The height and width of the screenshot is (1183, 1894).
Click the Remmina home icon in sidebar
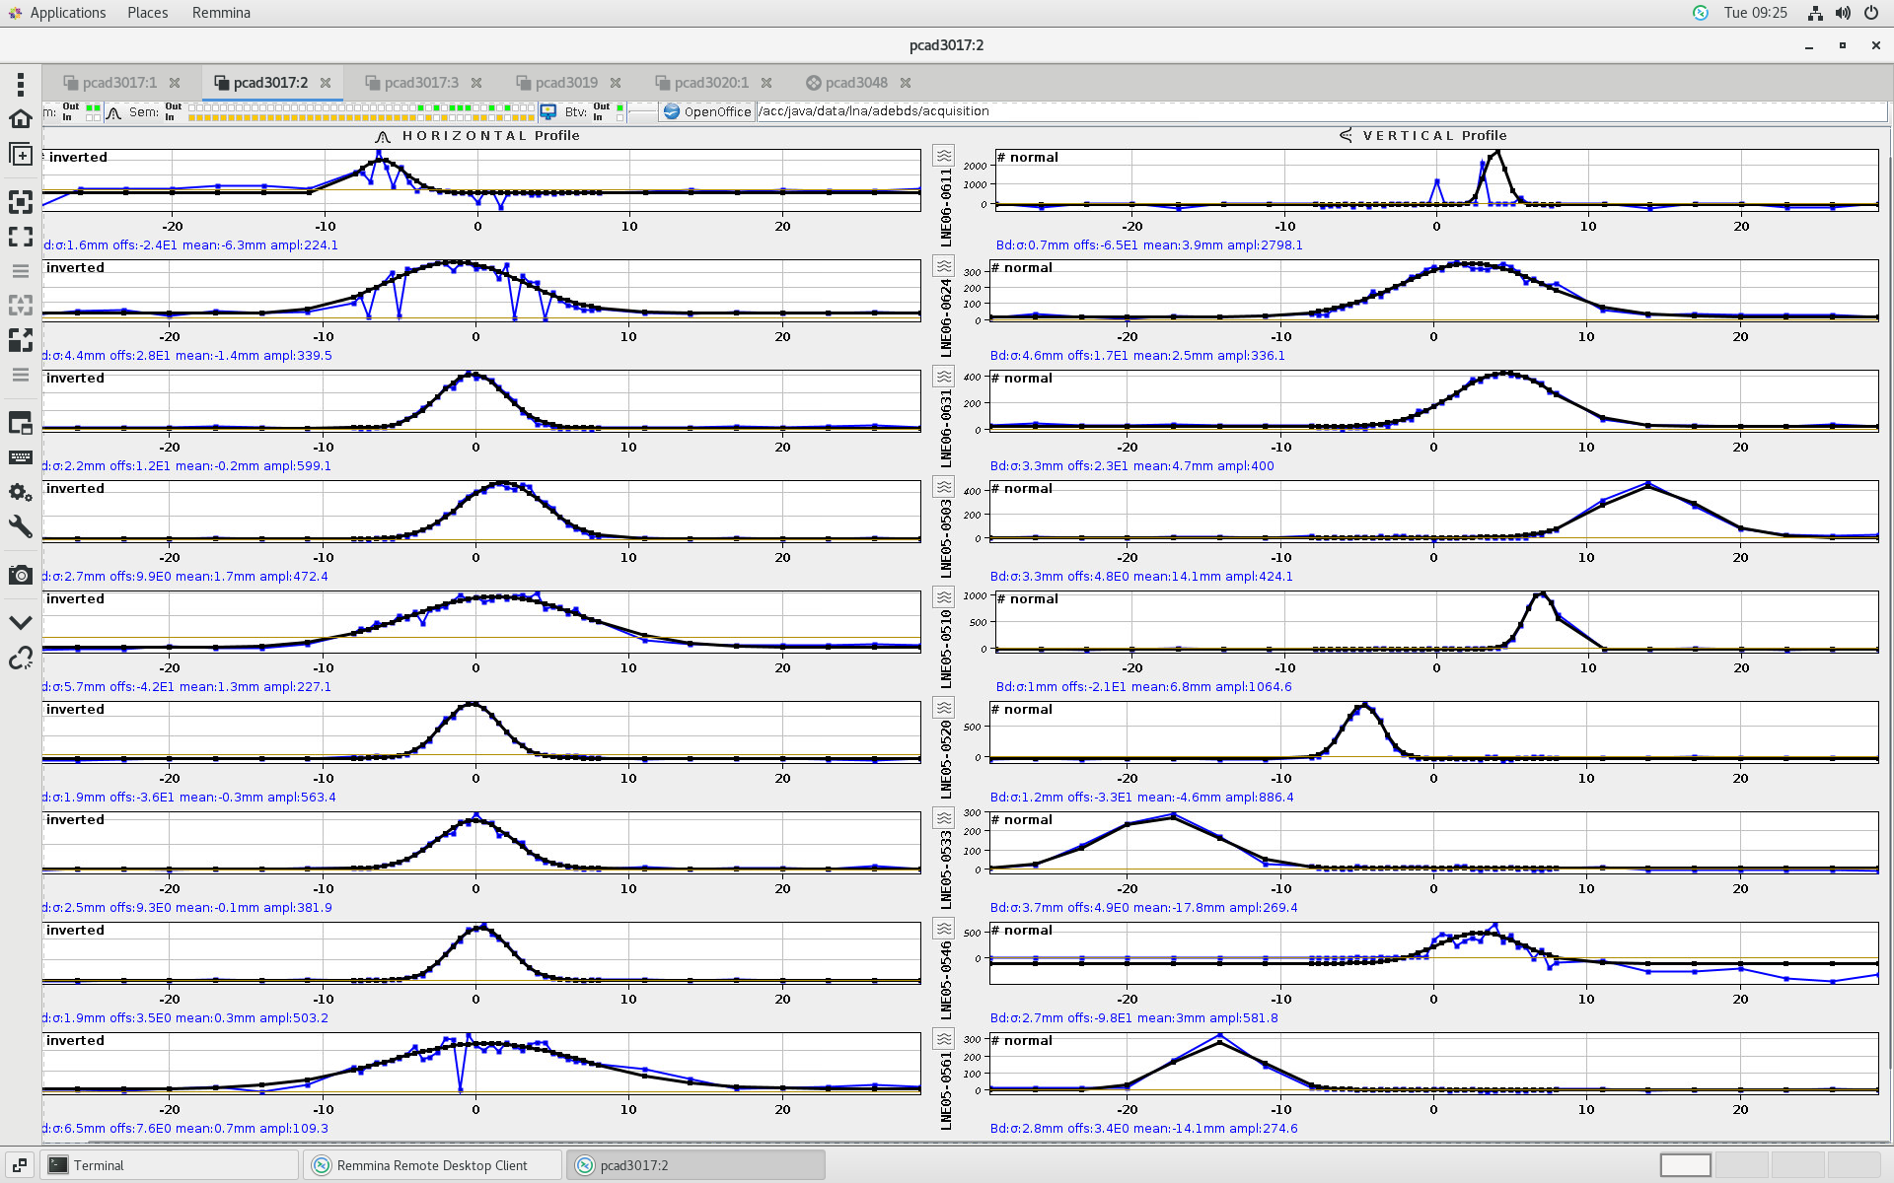point(20,119)
